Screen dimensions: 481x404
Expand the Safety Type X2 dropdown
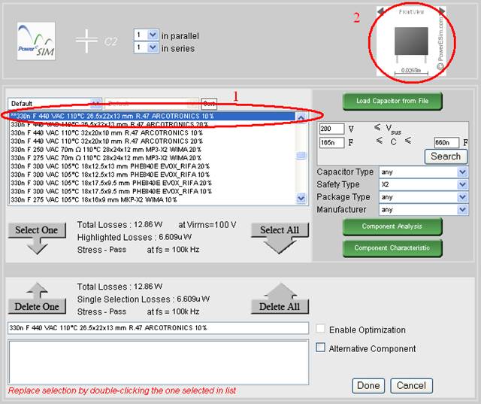click(423, 184)
